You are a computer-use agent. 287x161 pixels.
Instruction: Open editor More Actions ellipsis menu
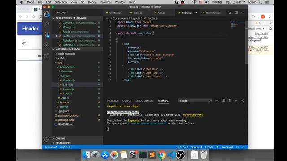tap(243, 13)
